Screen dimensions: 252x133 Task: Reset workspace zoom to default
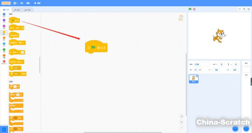point(181,128)
